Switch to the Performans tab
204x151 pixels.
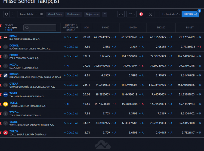coord(74,14)
